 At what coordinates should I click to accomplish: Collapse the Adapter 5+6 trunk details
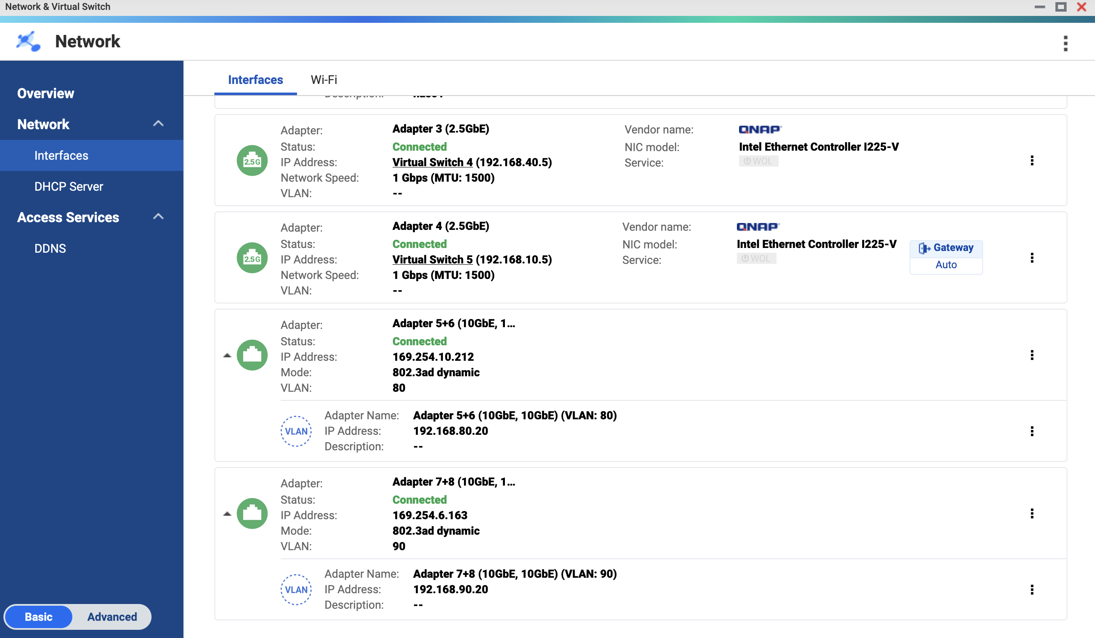tap(227, 356)
